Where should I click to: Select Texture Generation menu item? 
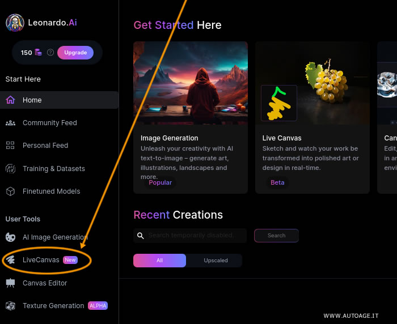click(x=53, y=306)
